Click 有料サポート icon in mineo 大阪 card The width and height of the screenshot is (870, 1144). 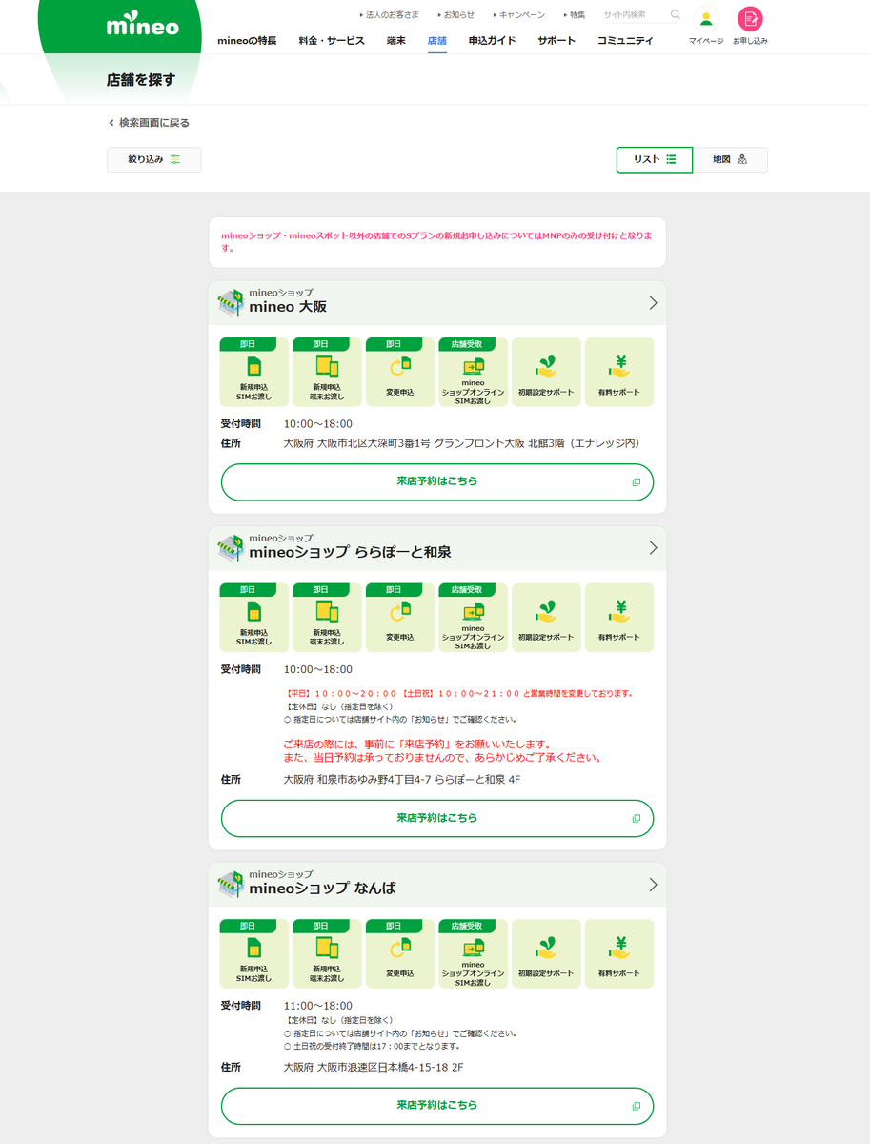click(x=619, y=373)
